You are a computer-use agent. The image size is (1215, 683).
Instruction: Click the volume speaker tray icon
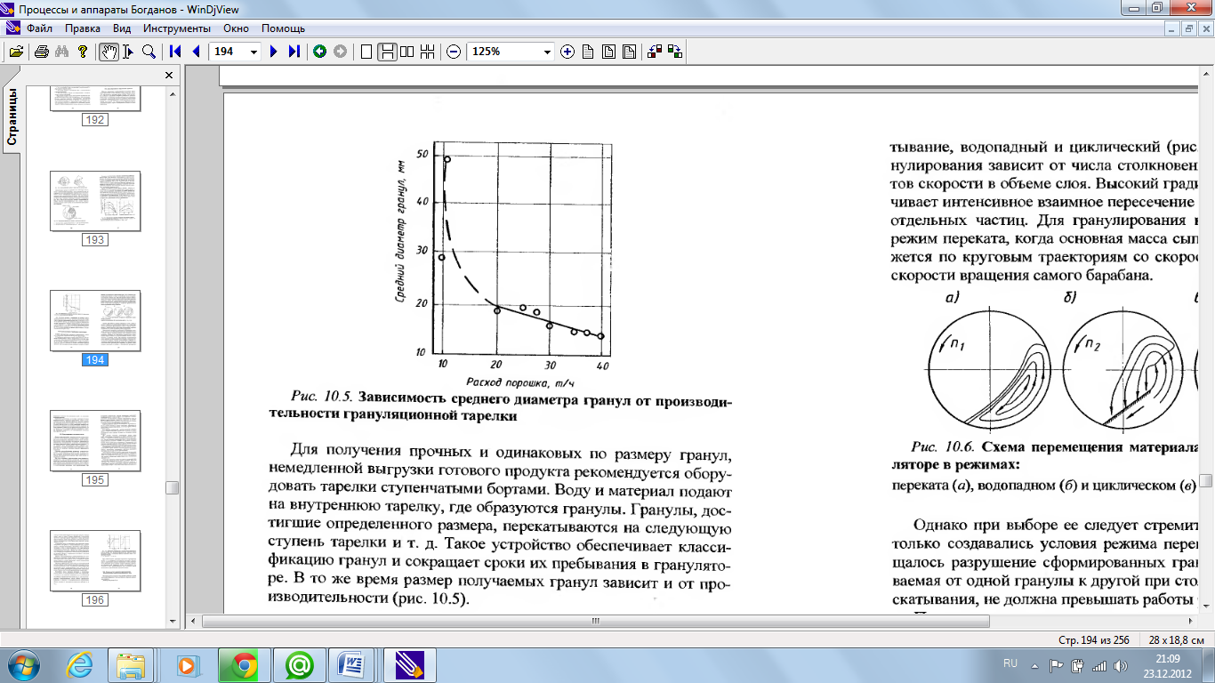pyautogui.click(x=1121, y=664)
